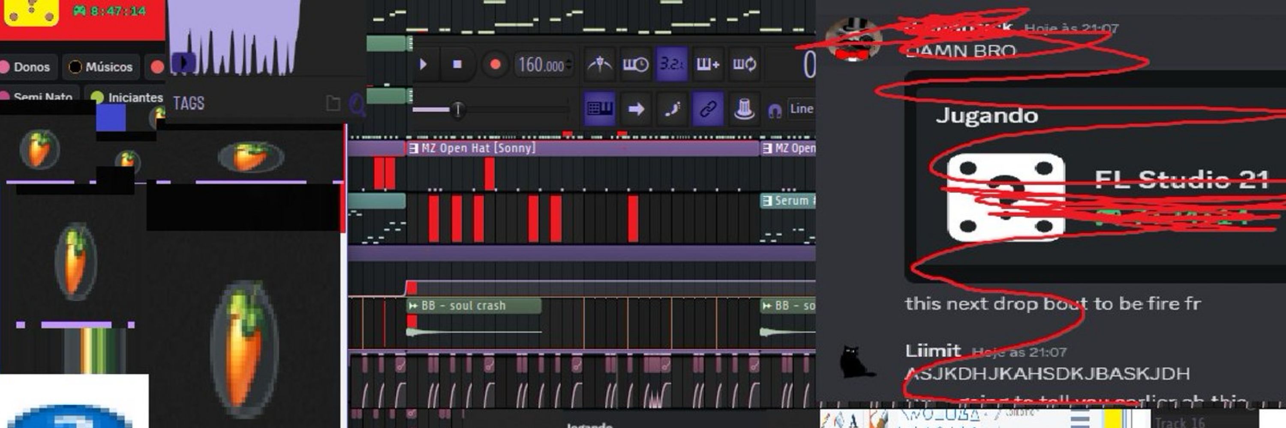Viewport: 1286px width, 428px height.
Task: Toggle auto-scroll arrow button
Action: [x=636, y=108]
